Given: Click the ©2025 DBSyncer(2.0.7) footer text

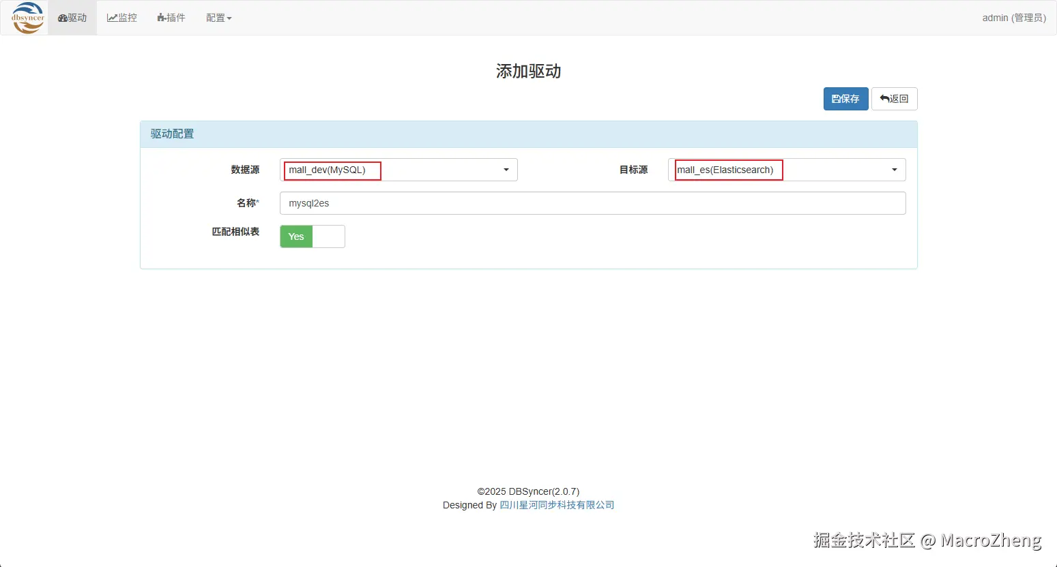Looking at the screenshot, I should click(x=528, y=491).
